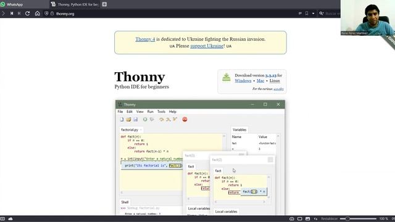Open a new browser tab
395x222 pixels.
point(104,4)
